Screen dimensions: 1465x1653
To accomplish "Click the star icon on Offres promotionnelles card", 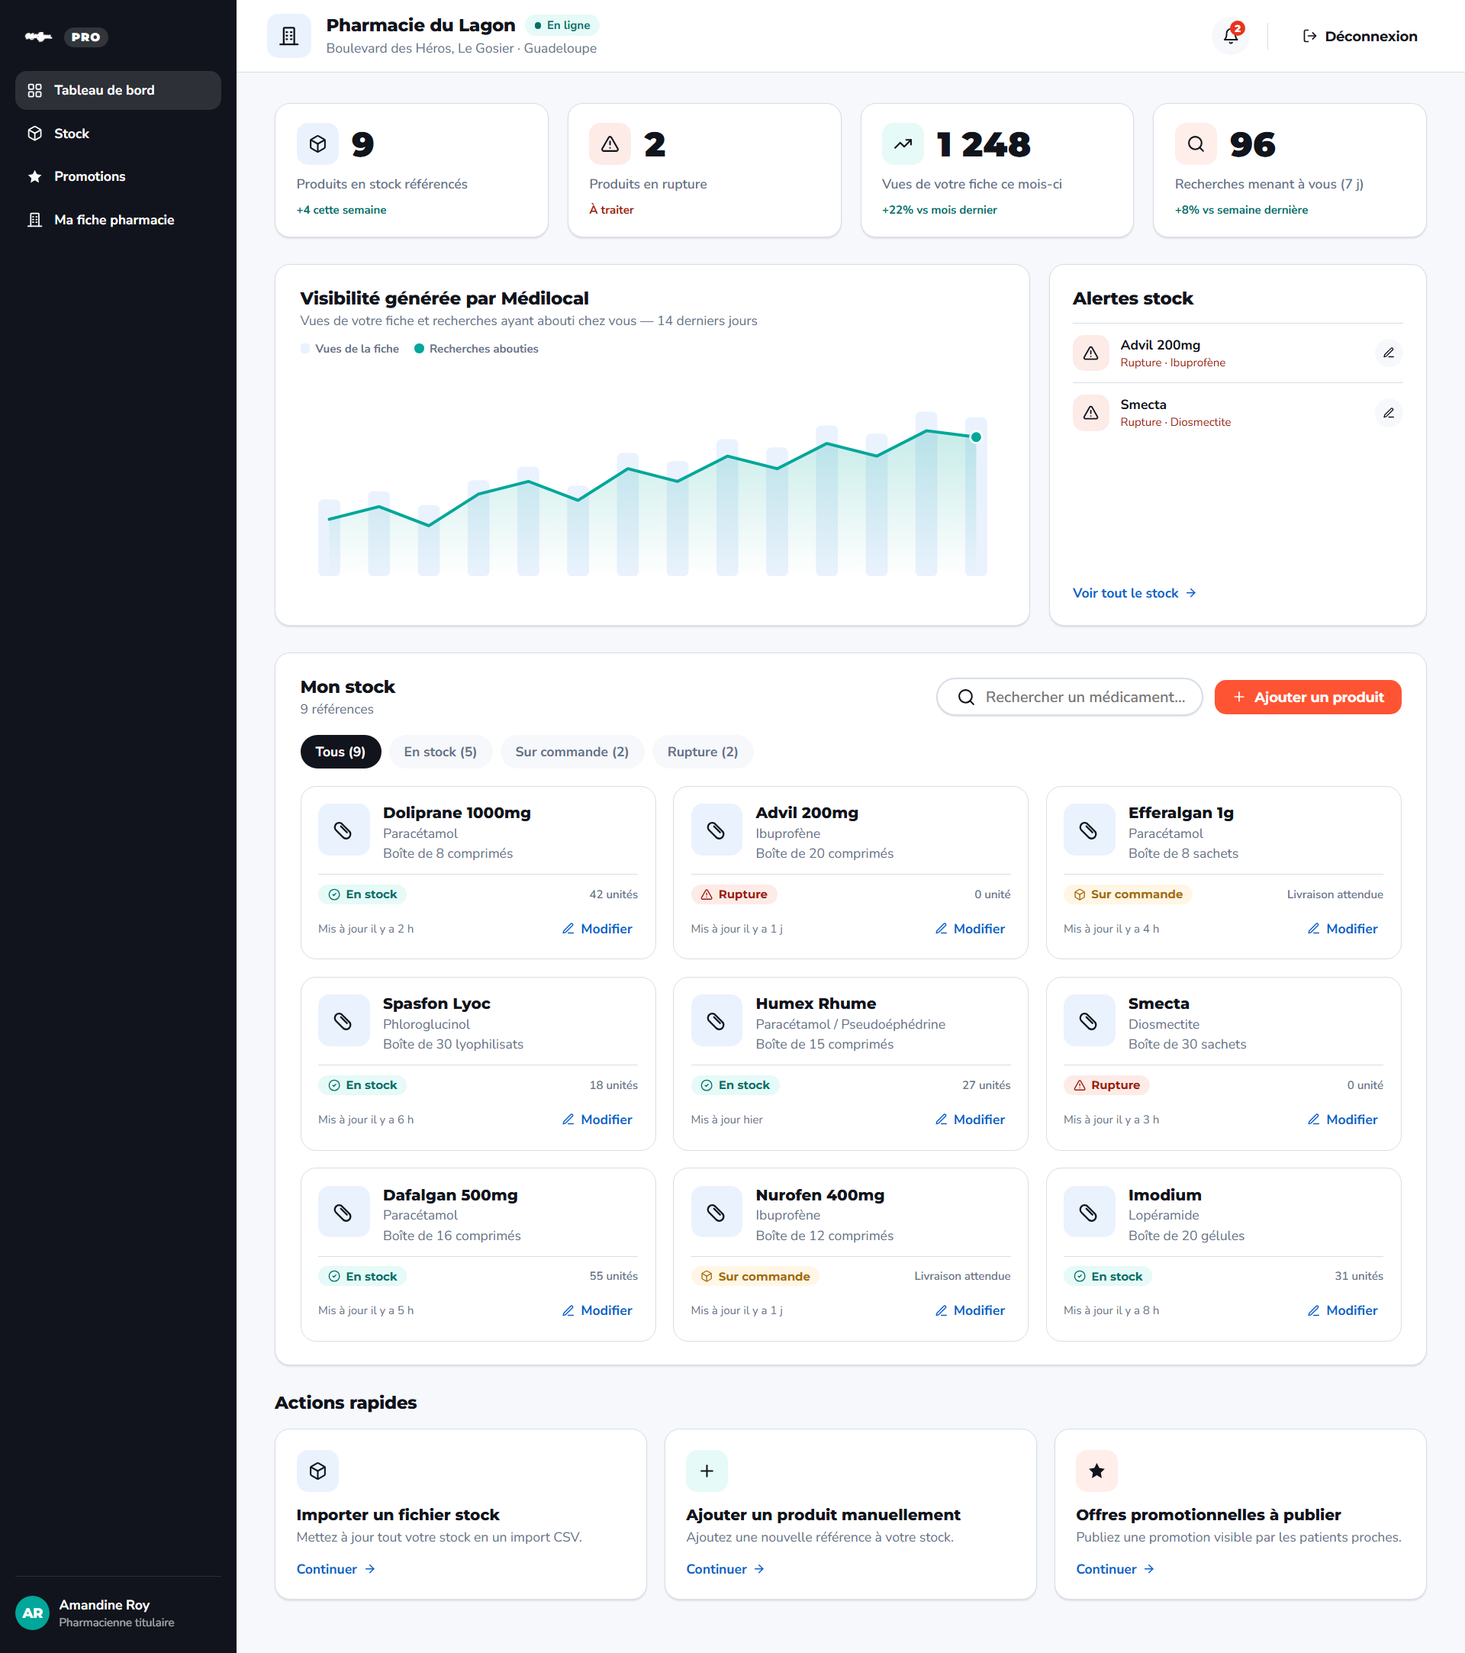I will tap(1096, 1471).
